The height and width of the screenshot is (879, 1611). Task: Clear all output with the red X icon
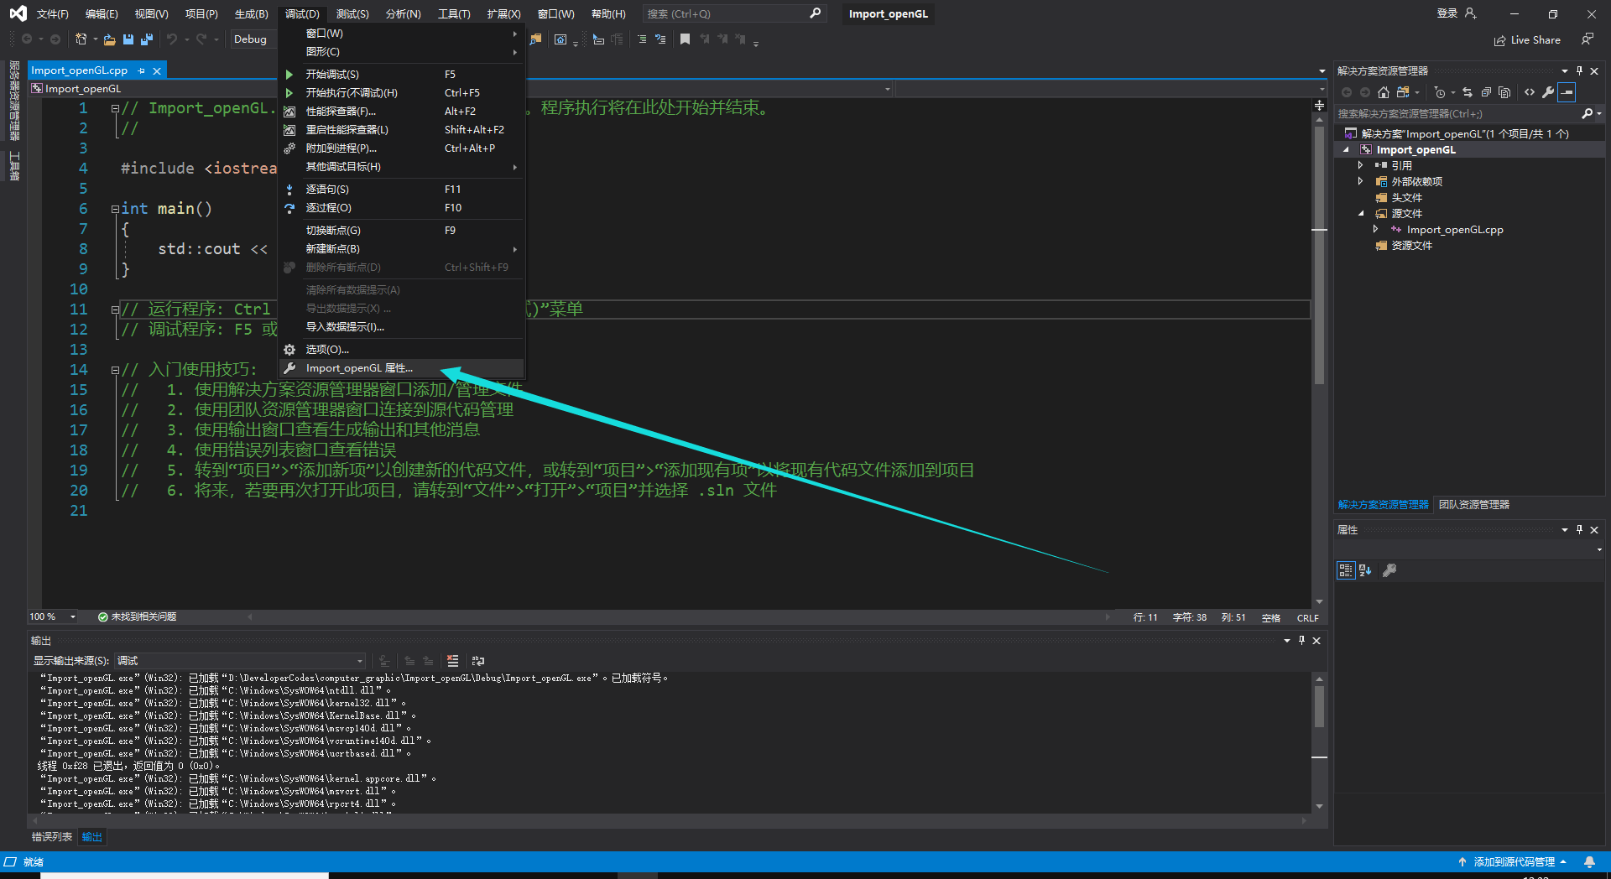pyautogui.click(x=453, y=661)
